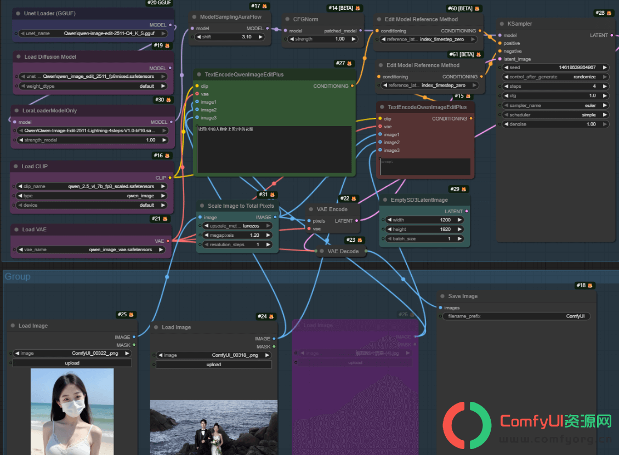Click the seed value field in KSampler
The height and width of the screenshot is (455, 619).
coord(556,67)
